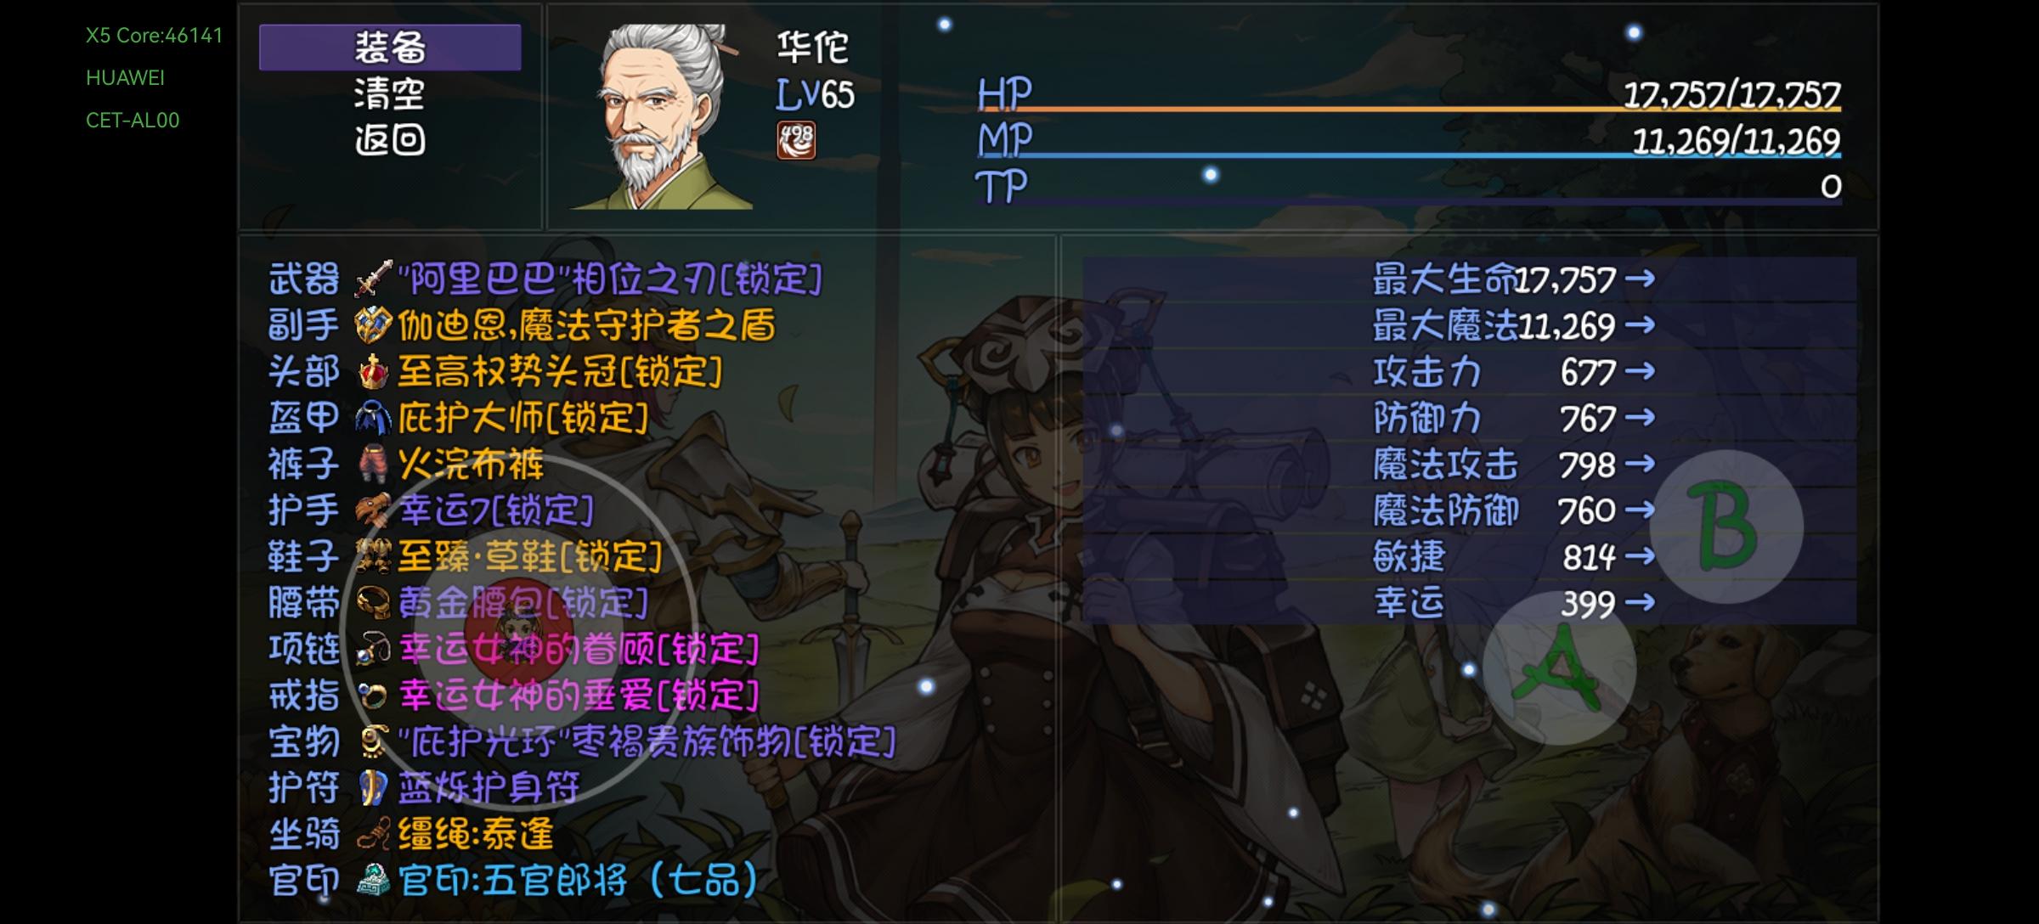Select the 火浣布裤 equipment entry
Screen dimensions: 2039x924
(471, 465)
